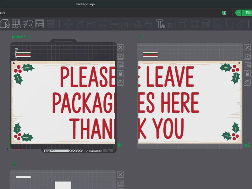Select the Text shape tool
This screenshot has width=252, height=189.
coord(160,24)
